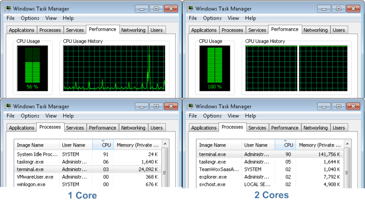Image resolution: width=365 pixels, height=202 pixels.
Task: Click Task Manager icon in top-right window title
Action: pos(190,9)
